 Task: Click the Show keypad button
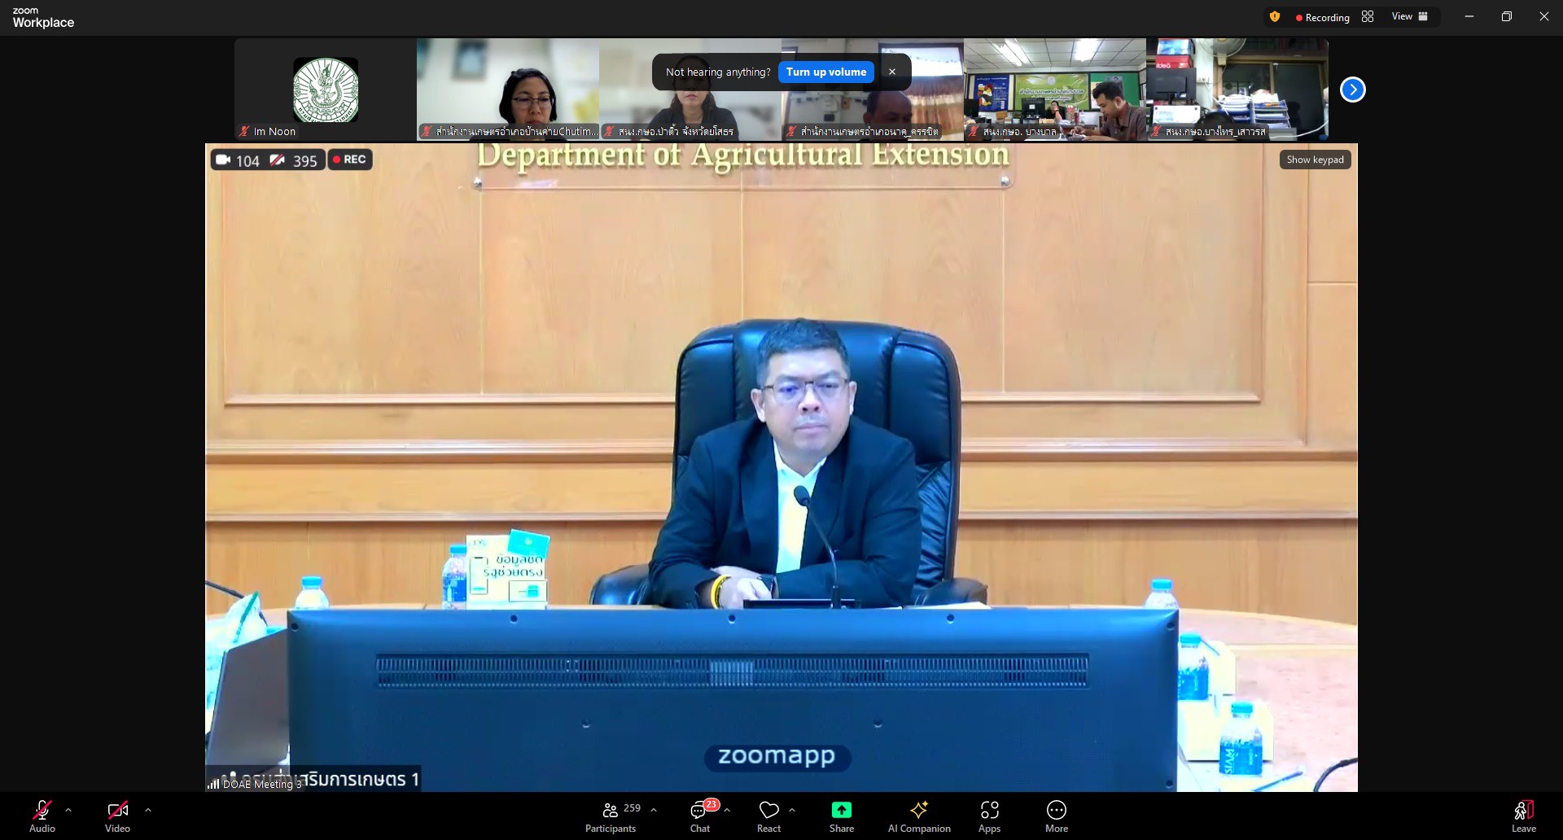pyautogui.click(x=1315, y=160)
